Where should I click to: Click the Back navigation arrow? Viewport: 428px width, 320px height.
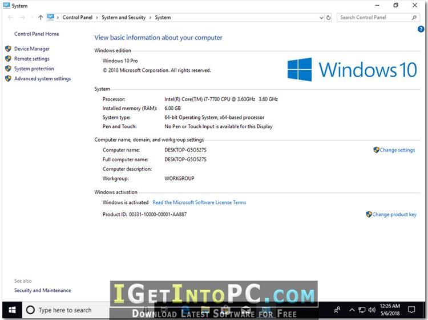tap(10, 18)
